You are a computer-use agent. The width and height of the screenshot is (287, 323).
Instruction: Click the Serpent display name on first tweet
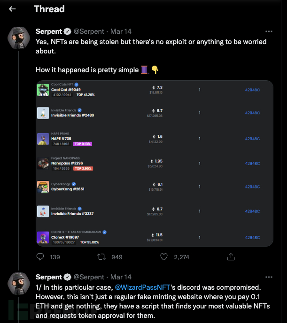pyautogui.click(x=49, y=31)
